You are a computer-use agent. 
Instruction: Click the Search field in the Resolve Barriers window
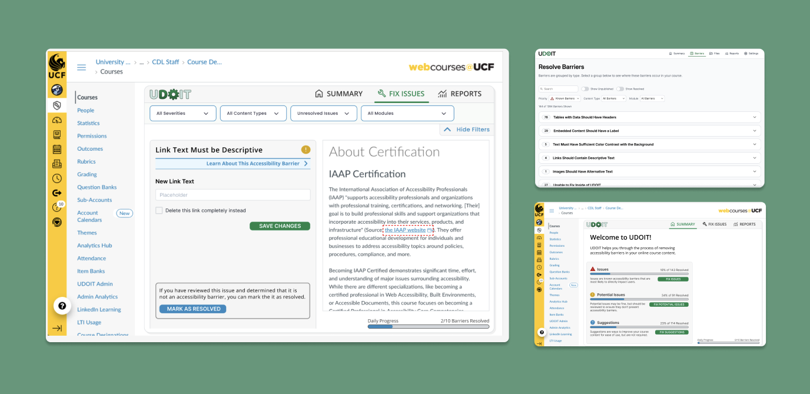pos(559,89)
